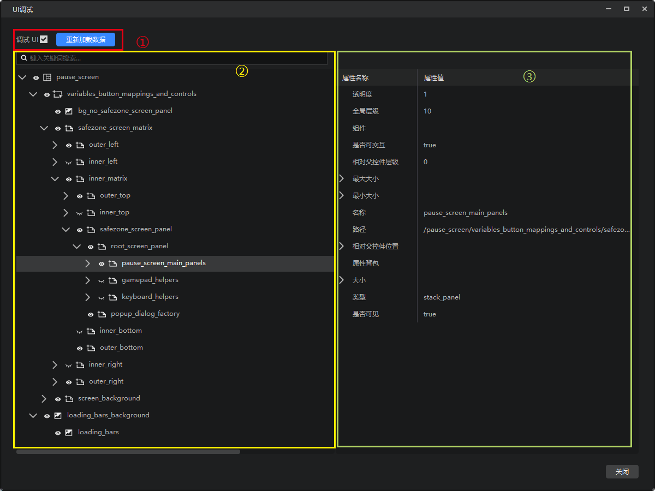Click the panel icon beside inner_bottom
This screenshot has width=655, height=491.
pyautogui.click(x=91, y=331)
